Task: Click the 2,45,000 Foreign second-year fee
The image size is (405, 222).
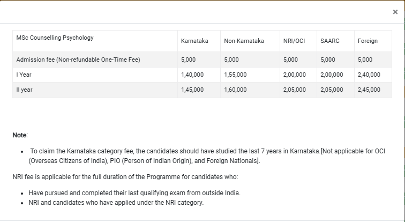Action: 369,90
